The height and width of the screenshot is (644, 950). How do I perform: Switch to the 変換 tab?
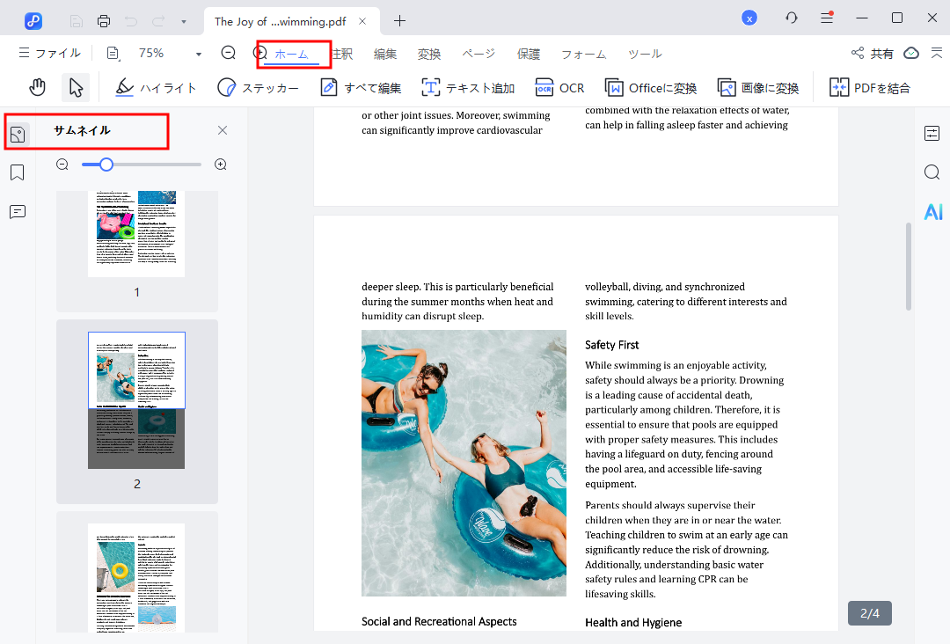(429, 54)
